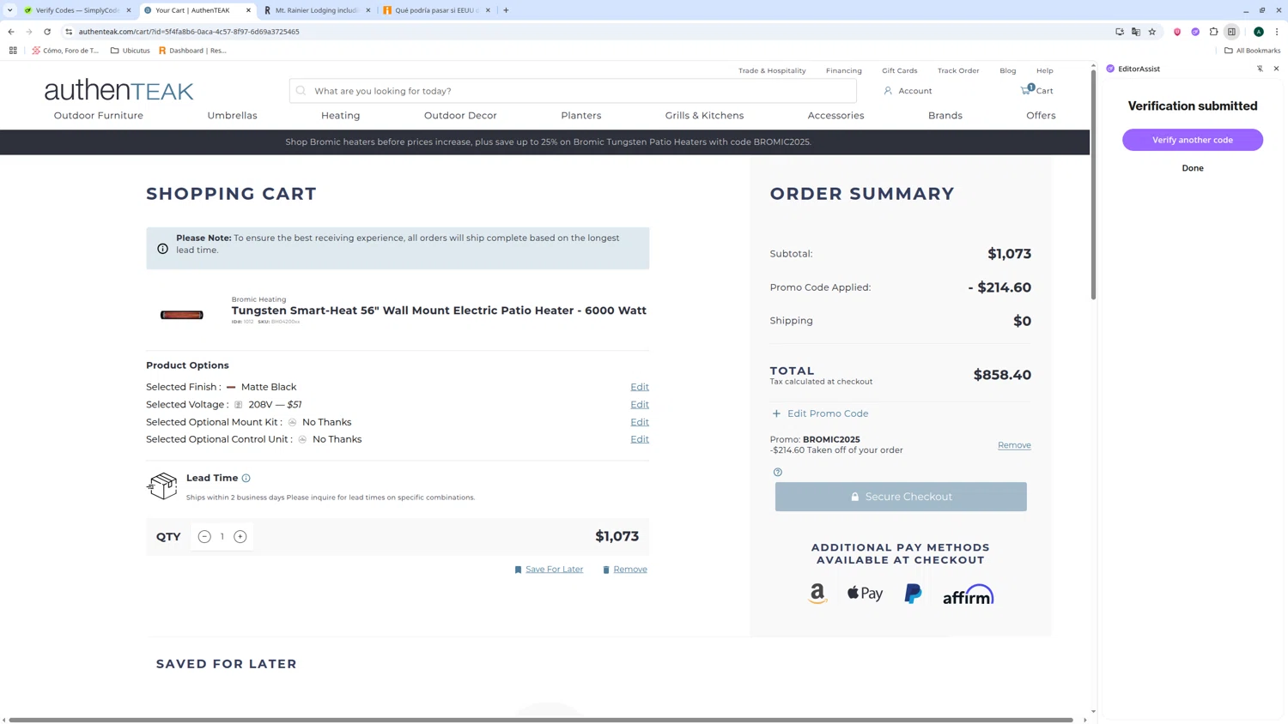Click the Secure Checkout button
The width and height of the screenshot is (1288, 724).
tap(901, 497)
